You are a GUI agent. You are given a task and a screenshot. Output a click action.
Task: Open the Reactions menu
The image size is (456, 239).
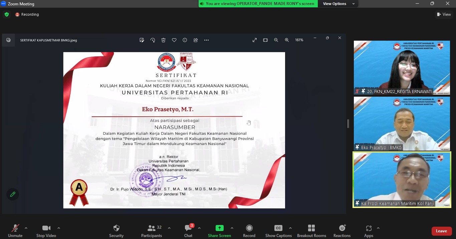click(342, 231)
